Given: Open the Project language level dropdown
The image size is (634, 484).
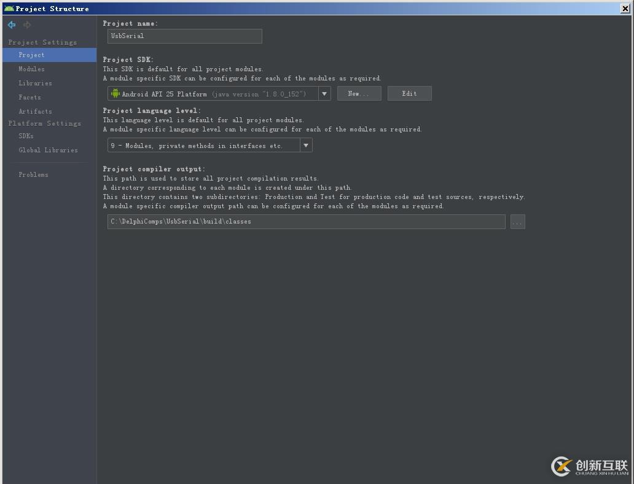Looking at the screenshot, I should (x=305, y=146).
